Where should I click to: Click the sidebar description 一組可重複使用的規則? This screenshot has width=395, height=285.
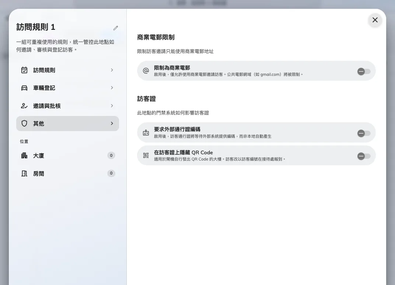pyautogui.click(x=65, y=46)
